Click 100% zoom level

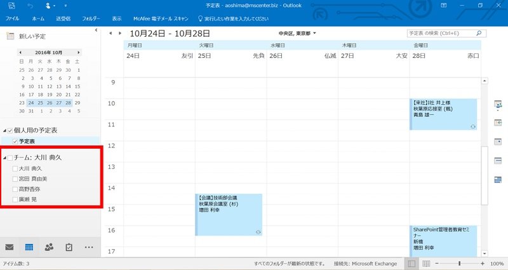pos(497,264)
